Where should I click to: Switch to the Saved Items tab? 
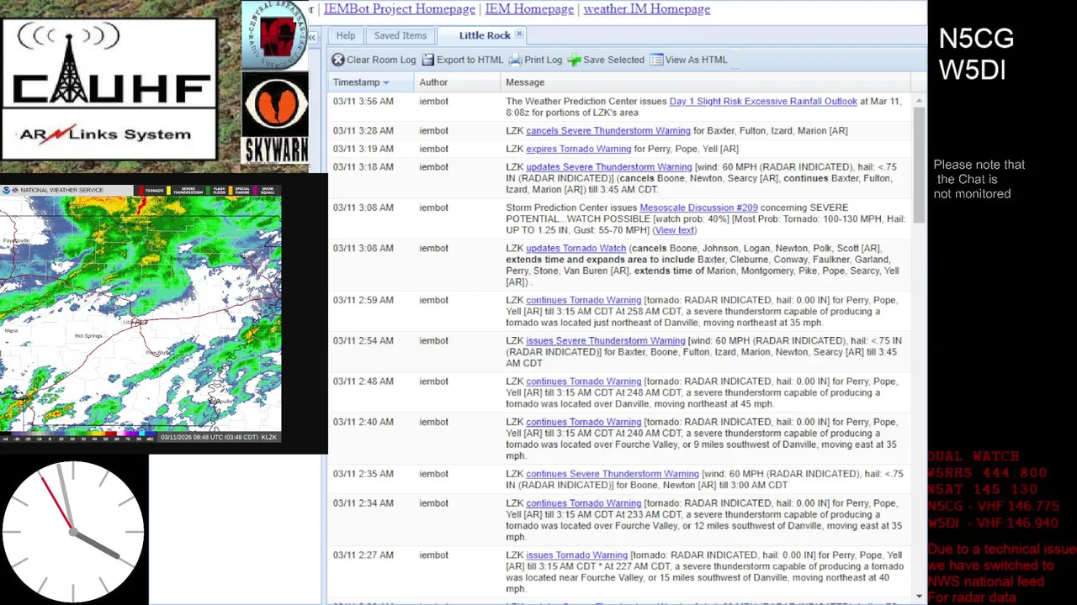point(401,35)
